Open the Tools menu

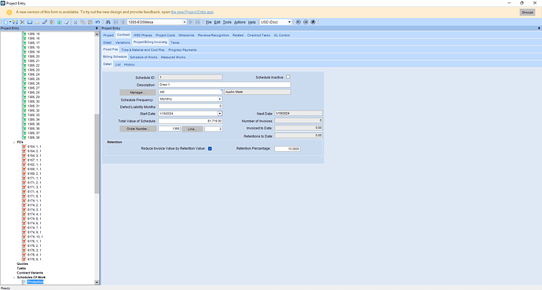[227, 22]
